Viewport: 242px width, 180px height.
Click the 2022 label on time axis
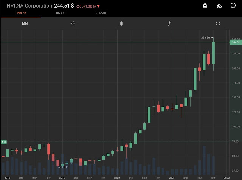[226, 178]
